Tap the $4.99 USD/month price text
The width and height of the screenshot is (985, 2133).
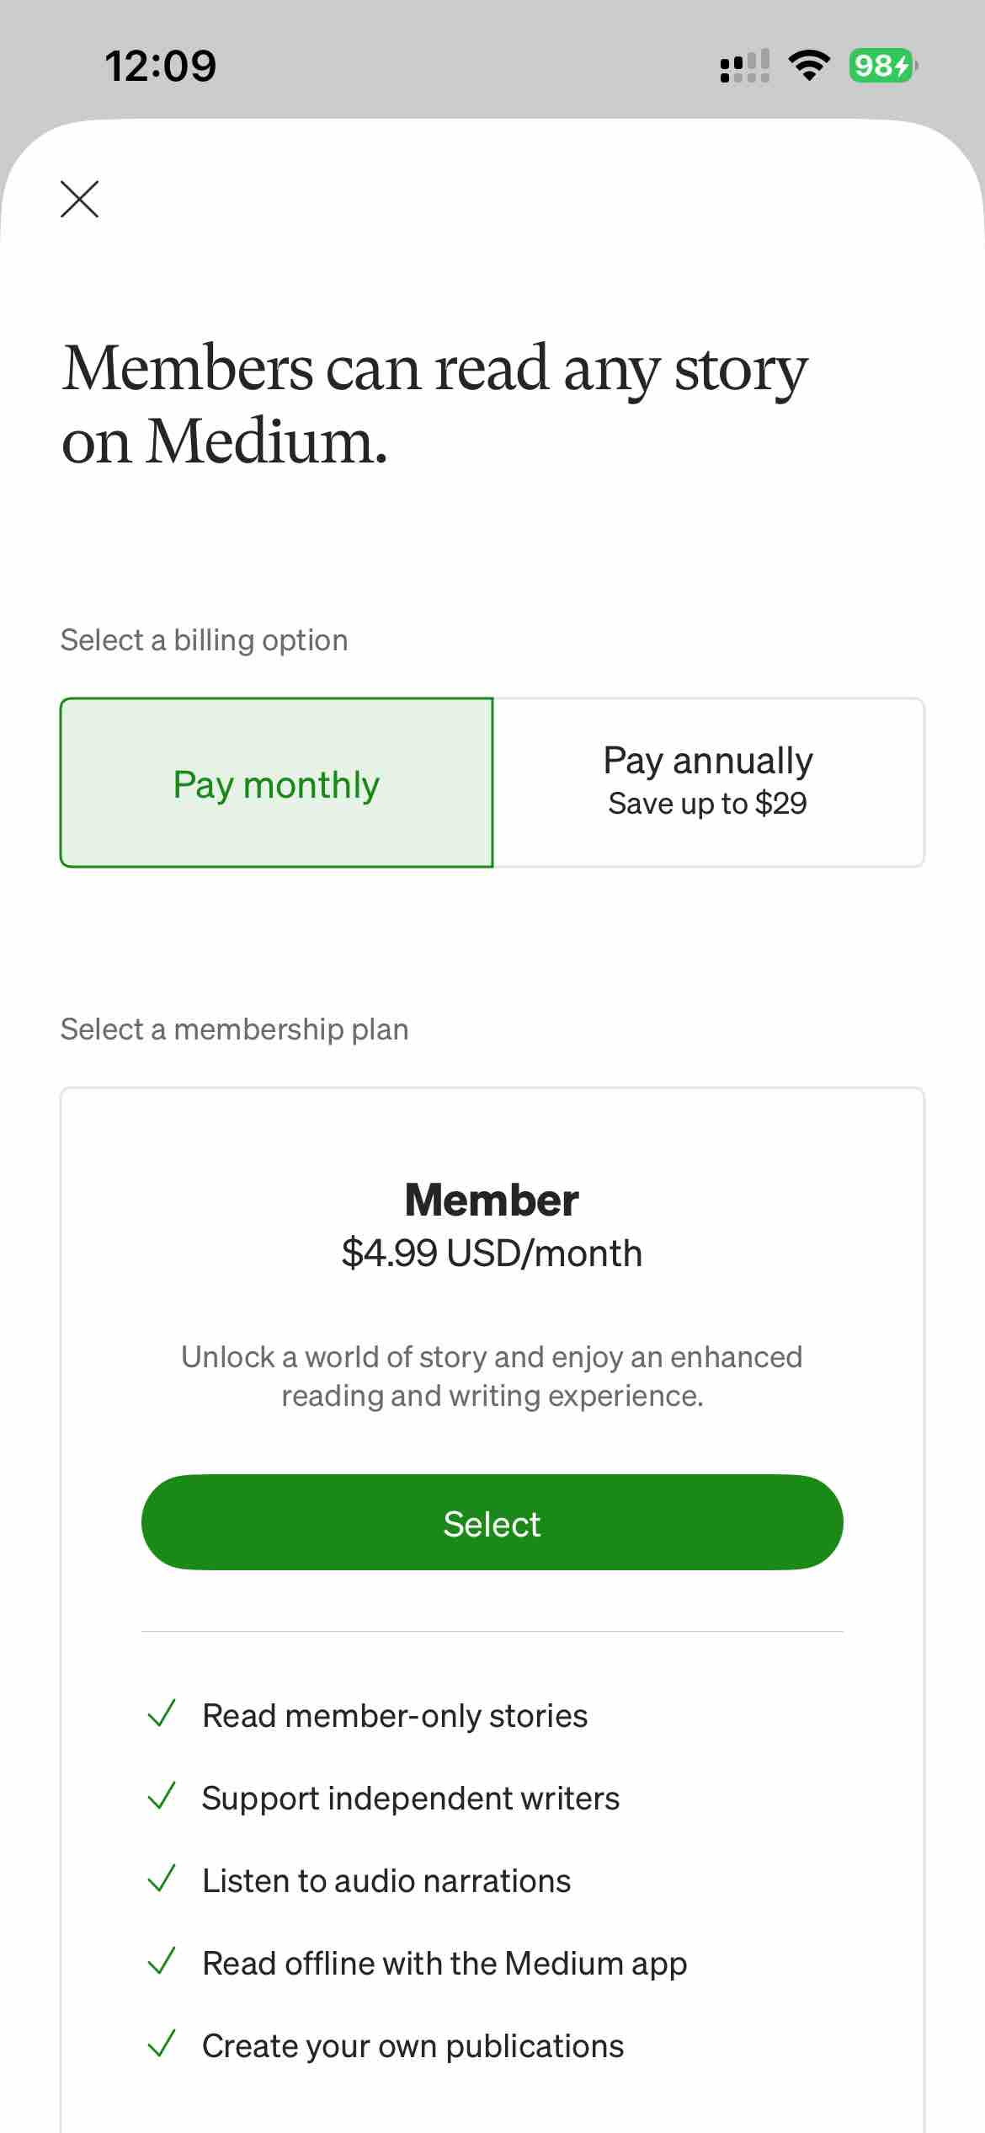[x=492, y=1254]
